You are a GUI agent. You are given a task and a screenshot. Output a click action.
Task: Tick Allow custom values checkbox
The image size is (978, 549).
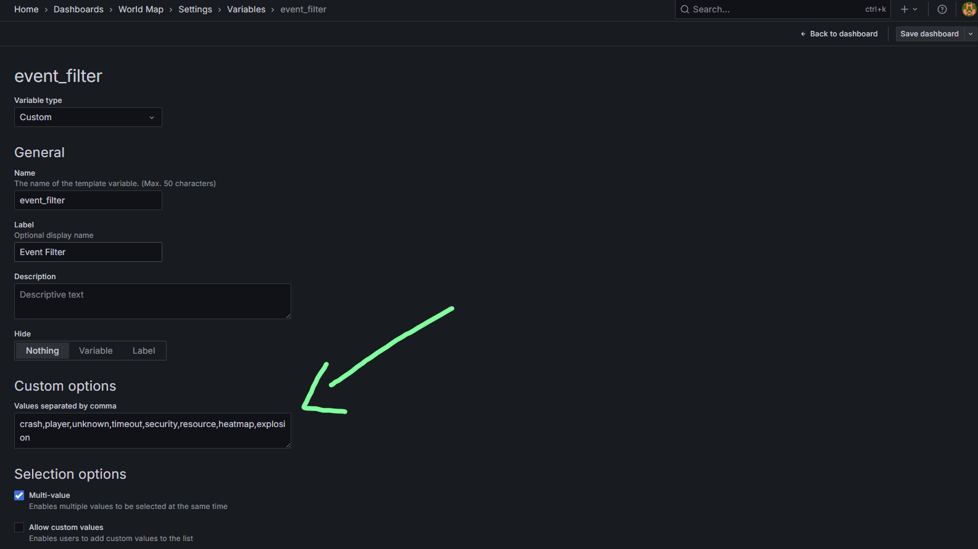click(x=19, y=527)
